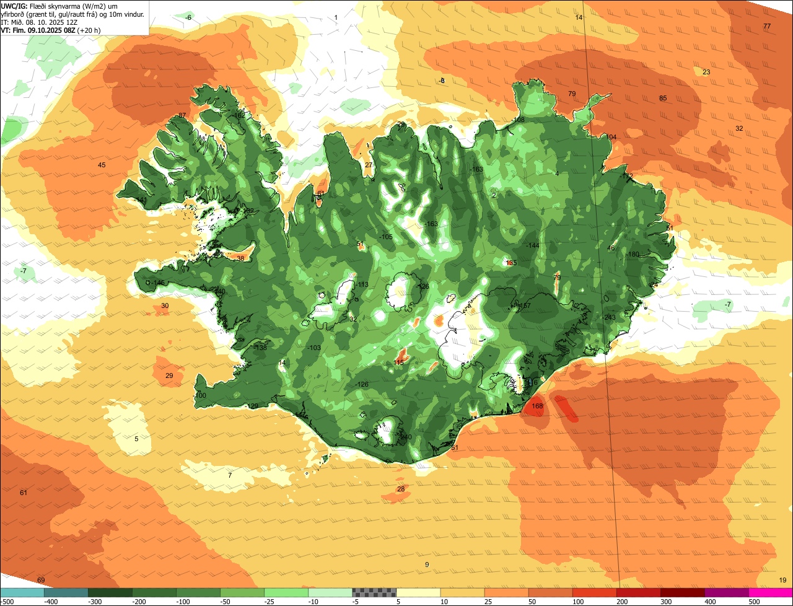This screenshot has width=793, height=606.
Task: Click the 'VT: Fim. 09.10.2025 08Z (+20 h)' line
Action: tap(51, 30)
